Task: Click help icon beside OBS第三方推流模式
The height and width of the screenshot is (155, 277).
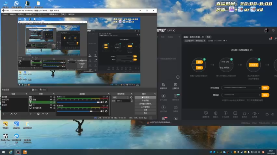Action: 251,50
